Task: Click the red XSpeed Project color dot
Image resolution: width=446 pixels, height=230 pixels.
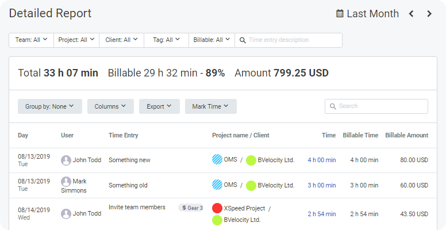Action: (217, 208)
